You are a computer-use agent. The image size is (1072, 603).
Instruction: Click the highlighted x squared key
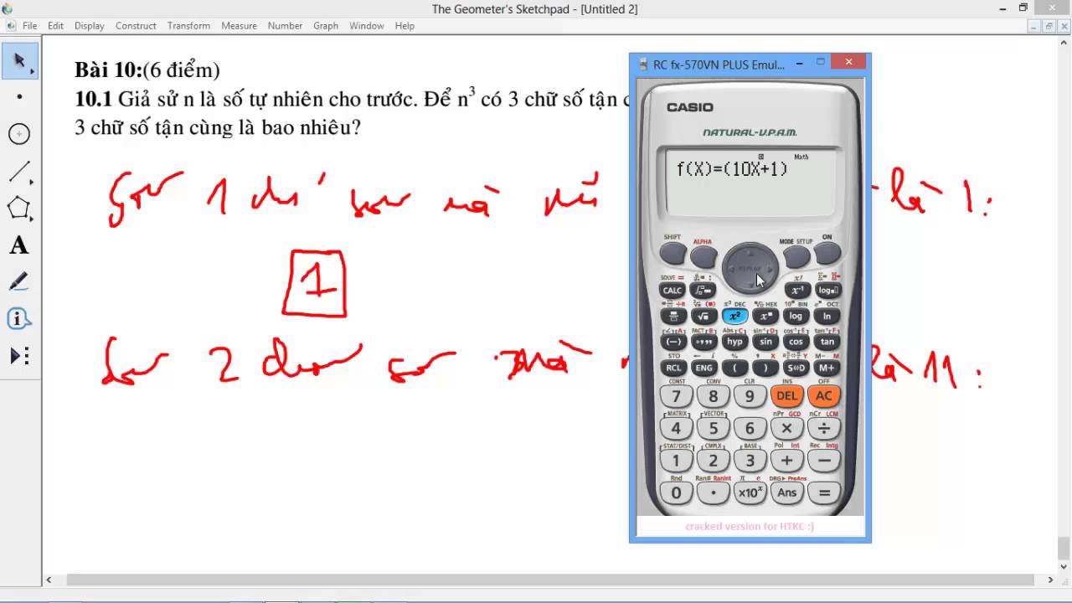click(x=734, y=317)
